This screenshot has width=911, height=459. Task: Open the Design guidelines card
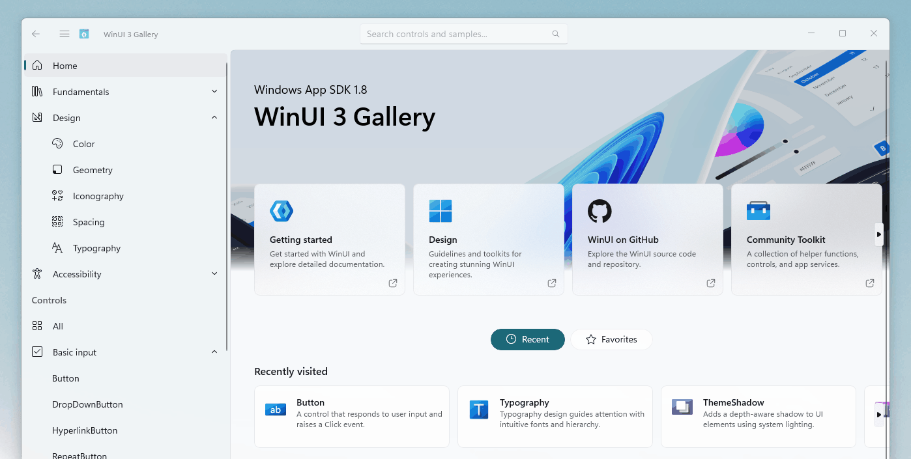[489, 240]
